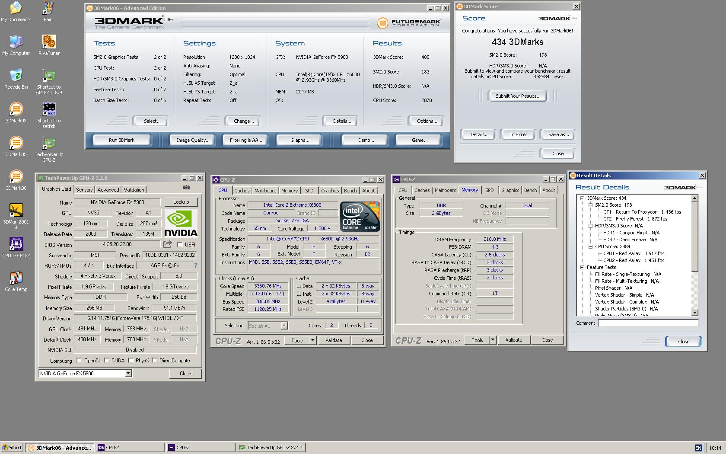
Task: Click Result Details scrollbar thumb
Action: [x=695, y=237]
